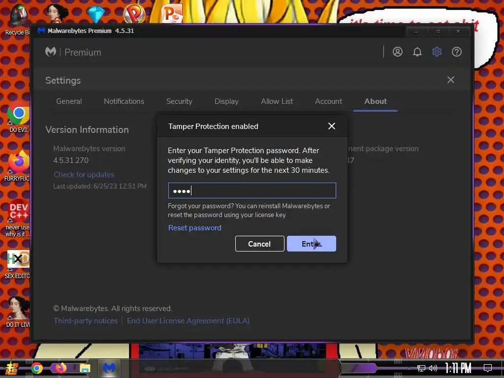The width and height of the screenshot is (504, 378).
Task: Close the Settings panel with the X
Action: pos(451,80)
